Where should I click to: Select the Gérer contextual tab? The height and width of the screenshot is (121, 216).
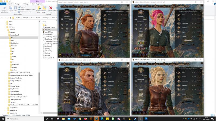[x=38, y=1]
